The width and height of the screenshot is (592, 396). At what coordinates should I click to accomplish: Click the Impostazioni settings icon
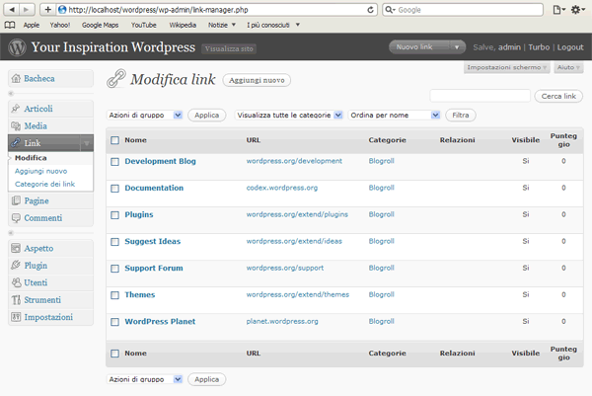(16, 317)
